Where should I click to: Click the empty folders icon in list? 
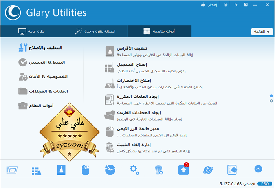coord(110,116)
